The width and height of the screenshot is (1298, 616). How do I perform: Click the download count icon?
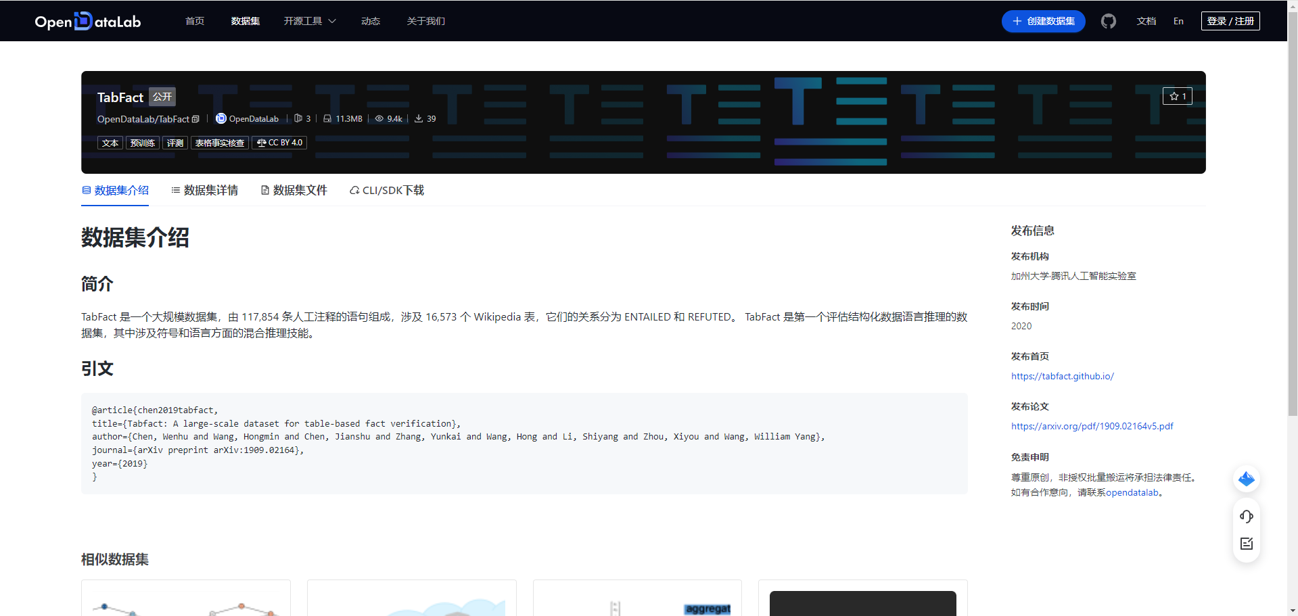click(x=419, y=118)
